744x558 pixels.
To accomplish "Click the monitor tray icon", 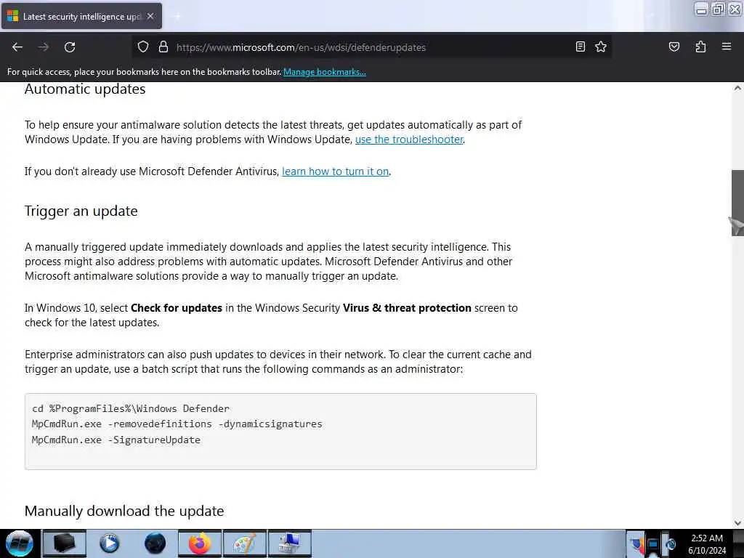I will tap(653, 544).
